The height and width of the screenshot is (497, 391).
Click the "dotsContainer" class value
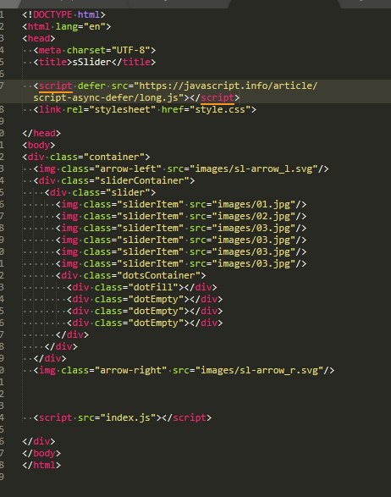pyautogui.click(x=159, y=275)
